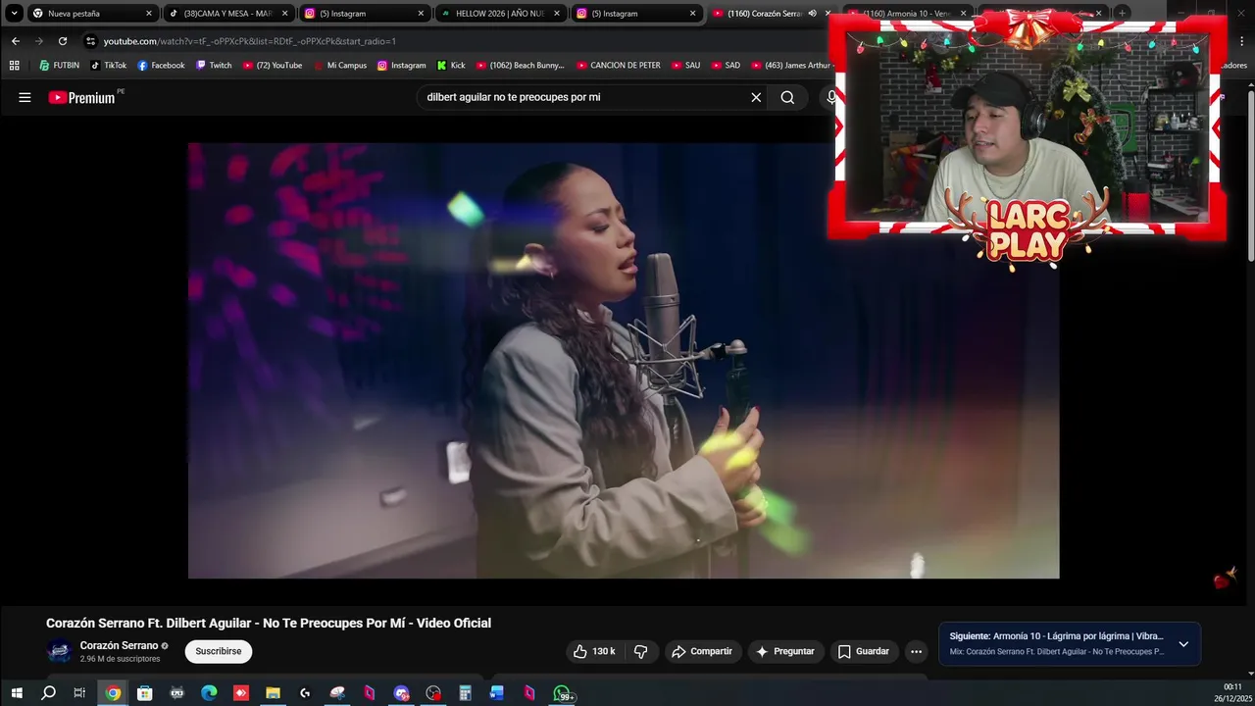The height and width of the screenshot is (706, 1255).
Task: Open the Corazón Serrano channel avatar
Action: point(60,651)
